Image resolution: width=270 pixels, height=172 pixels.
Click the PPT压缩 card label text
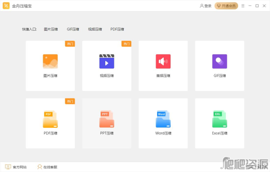pyautogui.click(x=107, y=133)
